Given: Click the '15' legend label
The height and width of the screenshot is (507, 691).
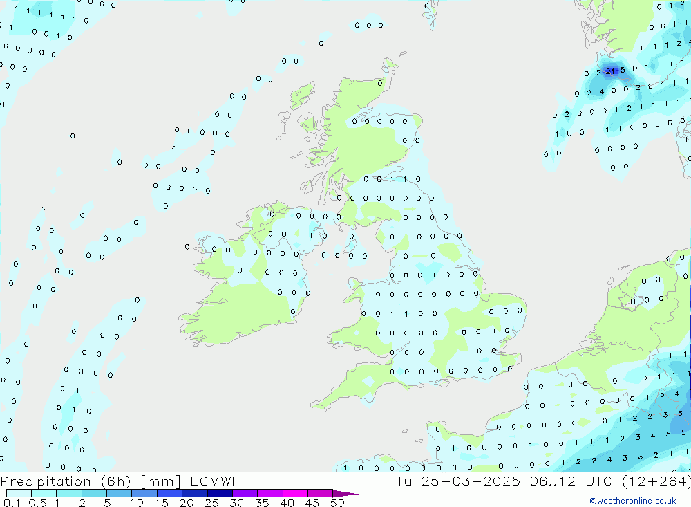Looking at the screenshot, I should tap(161, 503).
